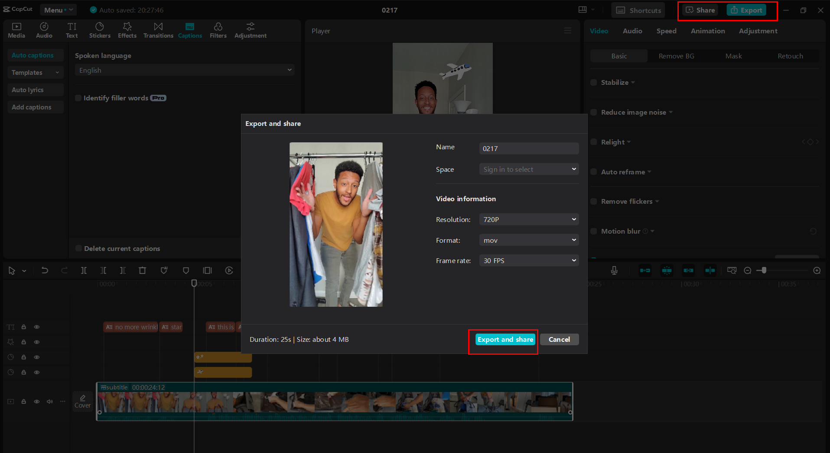830x453 pixels.
Task: Click the Export and share button
Action: 505,339
